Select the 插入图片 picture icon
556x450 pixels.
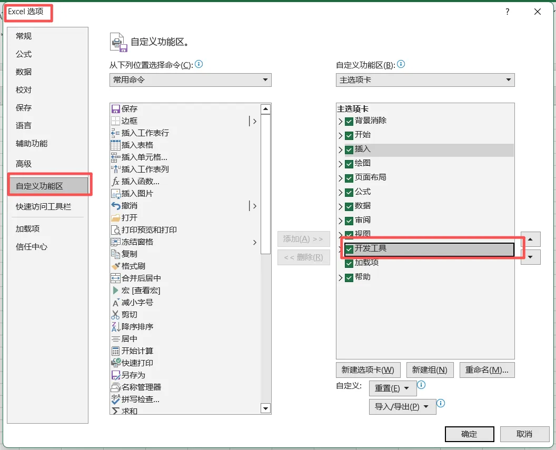(x=116, y=194)
